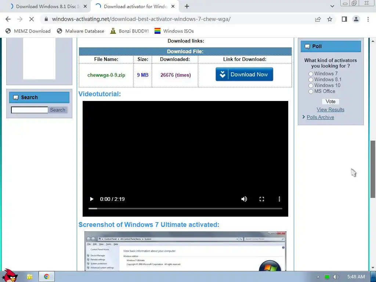Click the forward navigation arrow

pos(20,19)
